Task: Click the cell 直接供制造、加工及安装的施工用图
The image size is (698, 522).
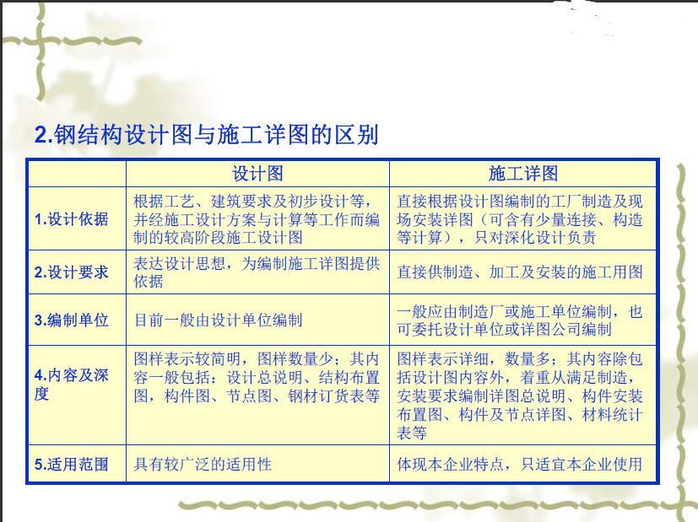Action: point(523,272)
